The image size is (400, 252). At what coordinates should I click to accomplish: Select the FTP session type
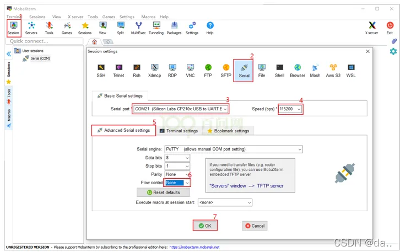tap(208, 71)
